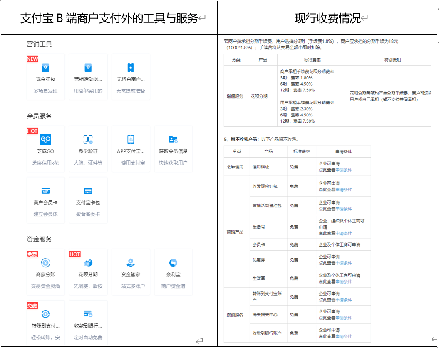Viewport: 439px width, 348px height.
Task: Click the HOT badge on 芝麻GO
Action: (x=32, y=131)
